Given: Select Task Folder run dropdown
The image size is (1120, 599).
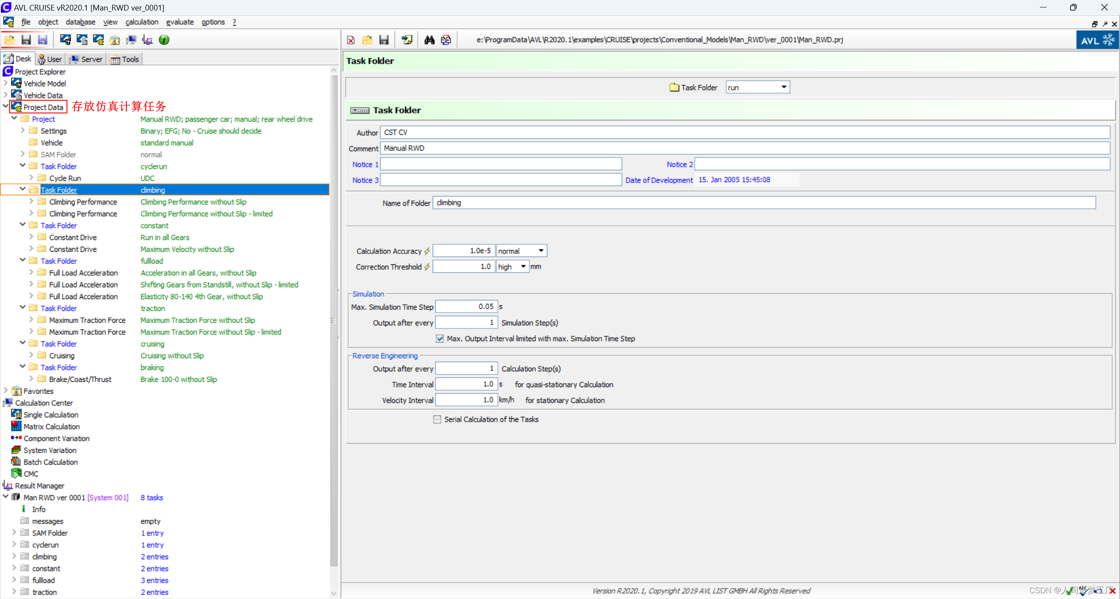Looking at the screenshot, I should [x=756, y=88].
